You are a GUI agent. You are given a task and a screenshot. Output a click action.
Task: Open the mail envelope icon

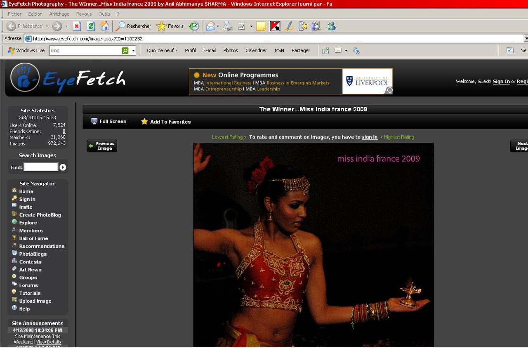click(x=210, y=26)
